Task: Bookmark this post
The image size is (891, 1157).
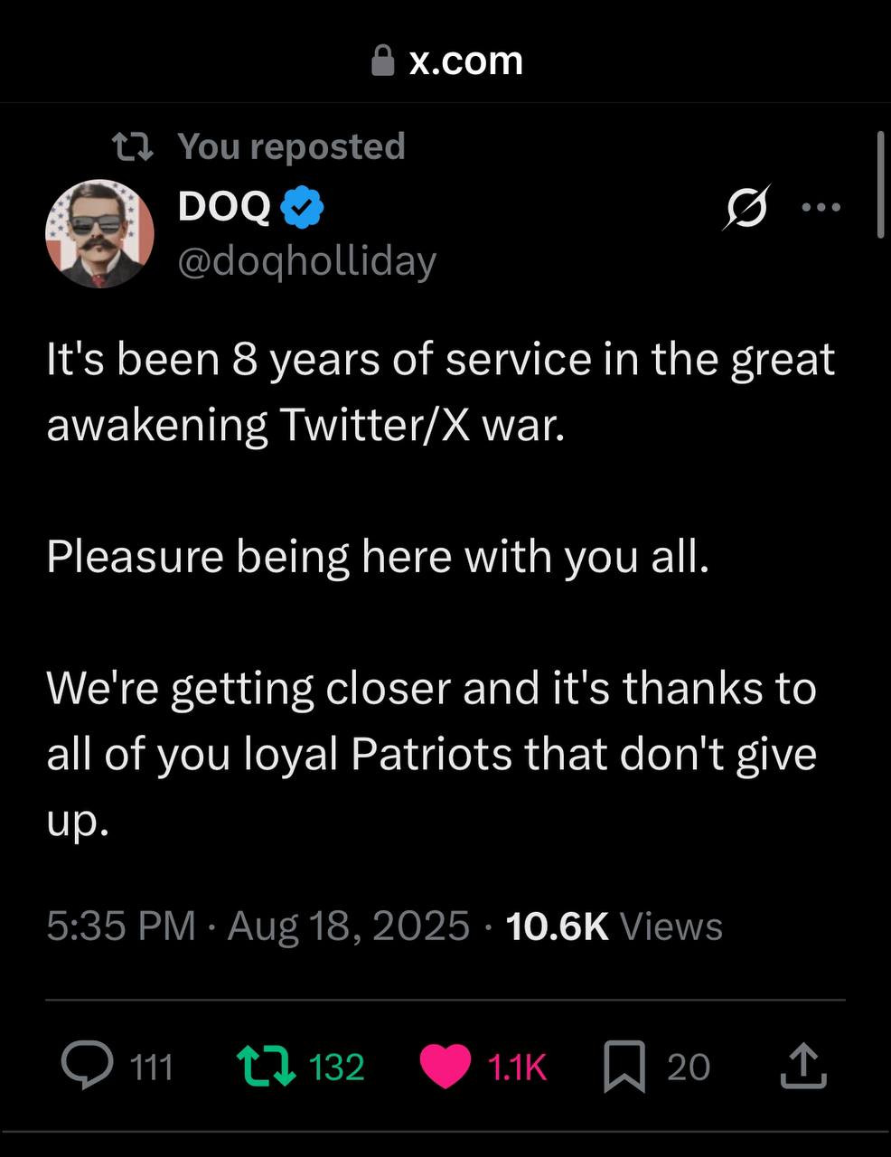Action: tap(624, 1066)
